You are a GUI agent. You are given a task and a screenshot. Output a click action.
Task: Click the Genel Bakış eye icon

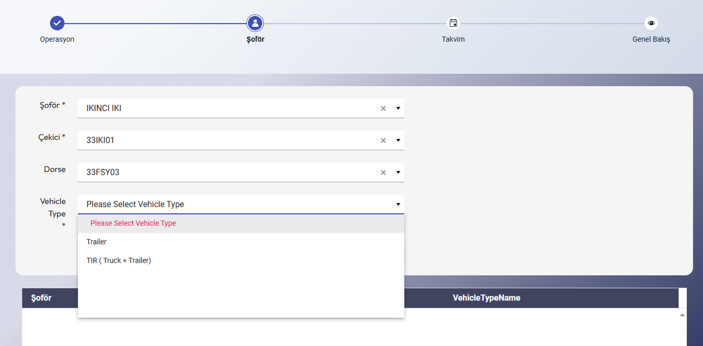pos(651,23)
